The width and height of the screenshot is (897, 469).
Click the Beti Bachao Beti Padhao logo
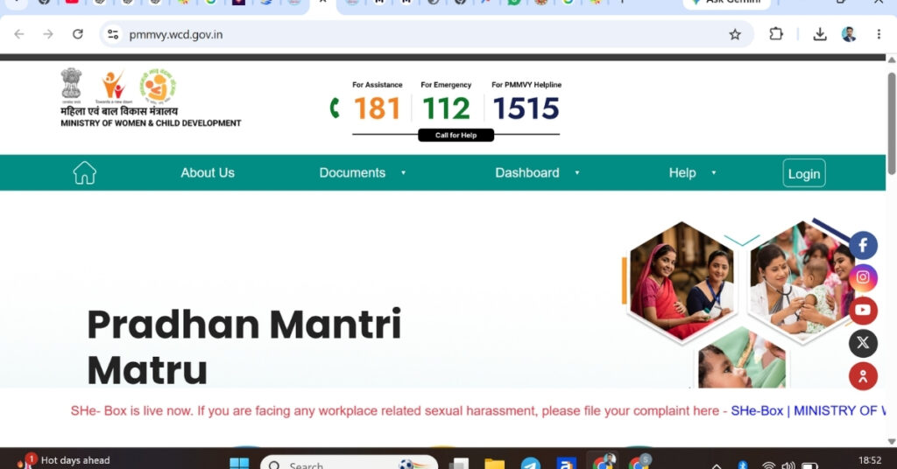click(113, 87)
